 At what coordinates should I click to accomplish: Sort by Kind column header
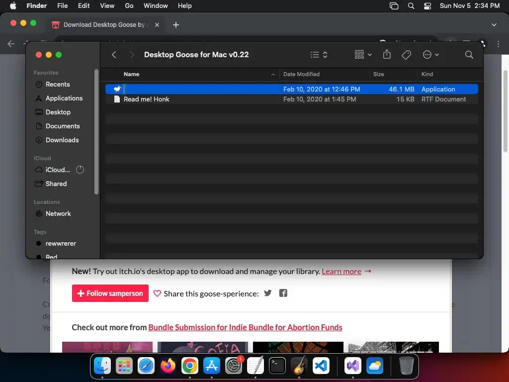click(427, 74)
